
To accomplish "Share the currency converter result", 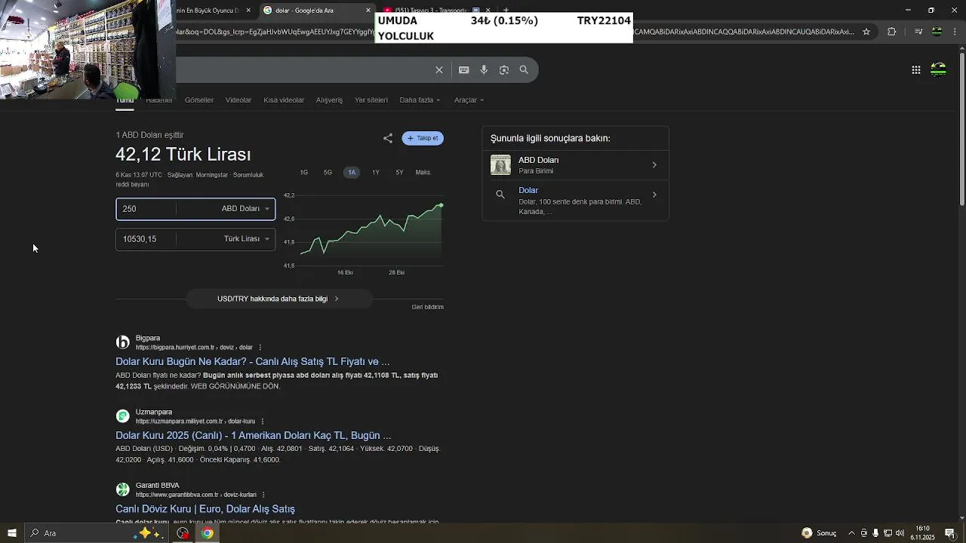I will click(388, 138).
